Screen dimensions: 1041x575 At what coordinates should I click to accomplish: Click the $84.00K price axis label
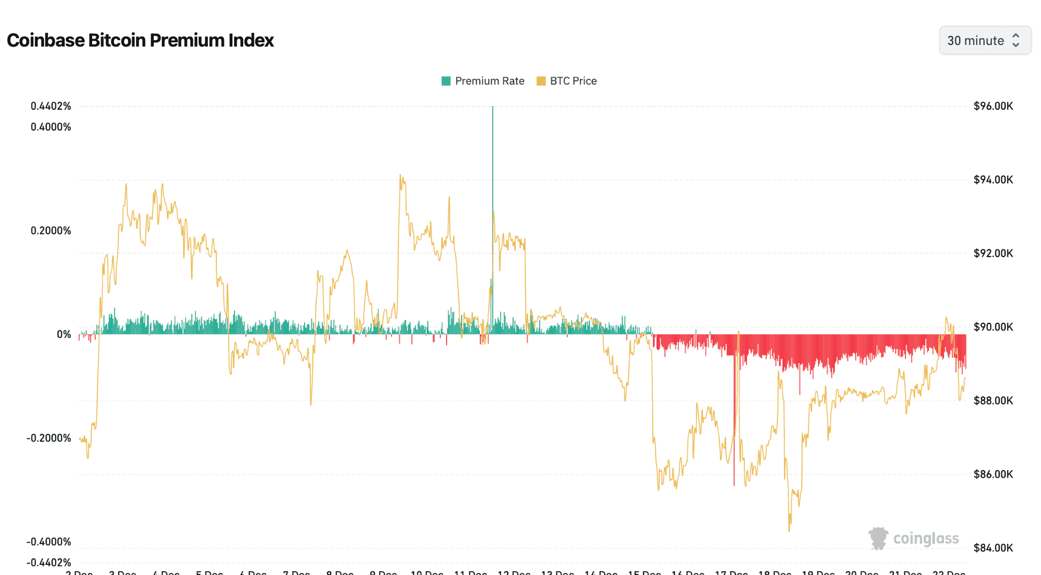click(x=993, y=548)
